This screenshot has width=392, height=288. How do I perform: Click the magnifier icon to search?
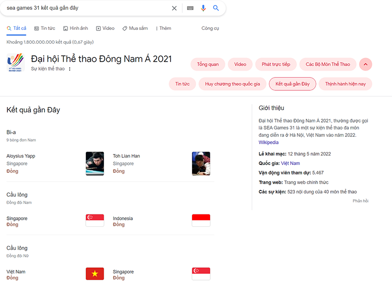216,8
